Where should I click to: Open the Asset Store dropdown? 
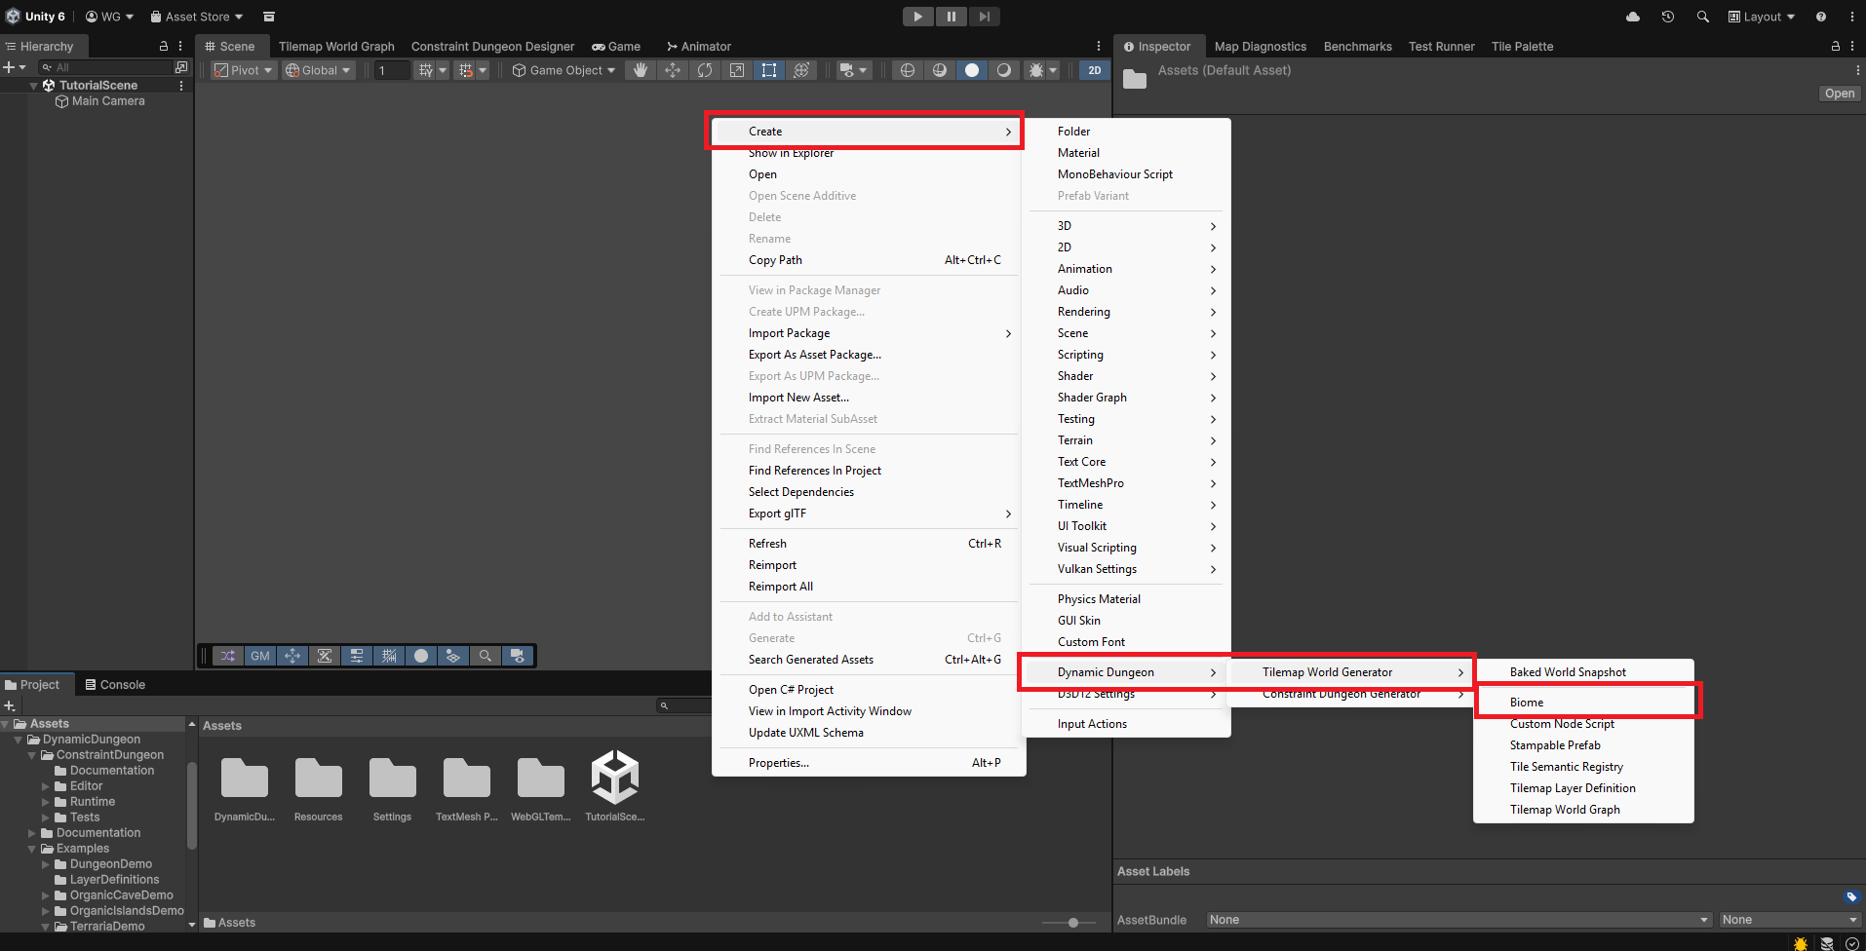pos(197,17)
